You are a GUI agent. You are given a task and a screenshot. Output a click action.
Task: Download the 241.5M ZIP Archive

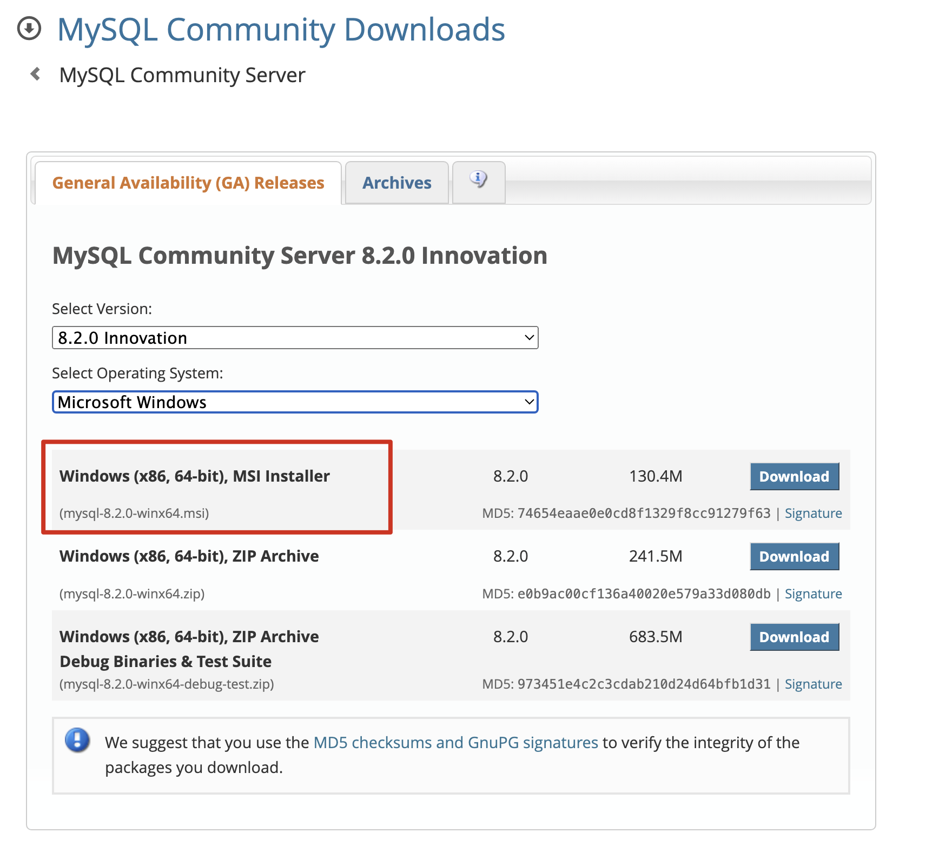(793, 556)
